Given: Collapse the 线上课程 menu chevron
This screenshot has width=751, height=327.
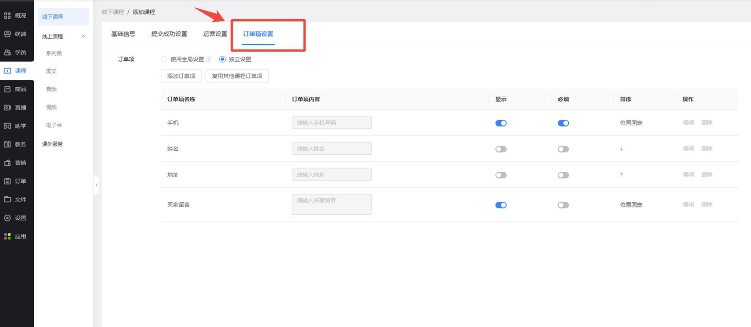Looking at the screenshot, I should click(83, 37).
